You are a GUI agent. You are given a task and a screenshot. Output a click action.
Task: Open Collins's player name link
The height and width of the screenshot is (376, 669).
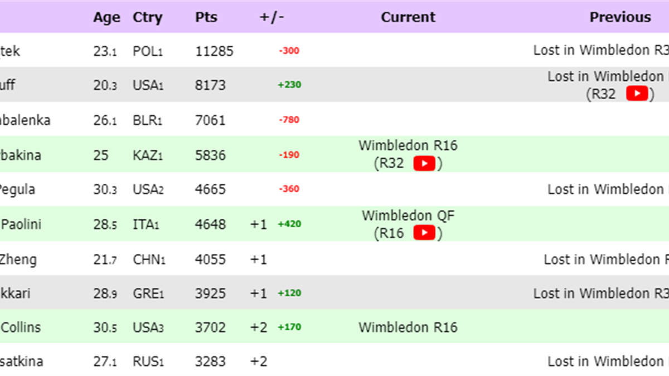(21, 327)
